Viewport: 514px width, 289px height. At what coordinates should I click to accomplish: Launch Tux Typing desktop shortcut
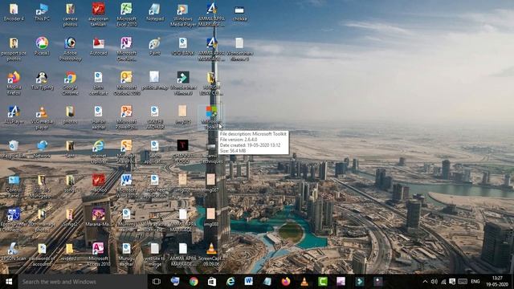(x=42, y=80)
